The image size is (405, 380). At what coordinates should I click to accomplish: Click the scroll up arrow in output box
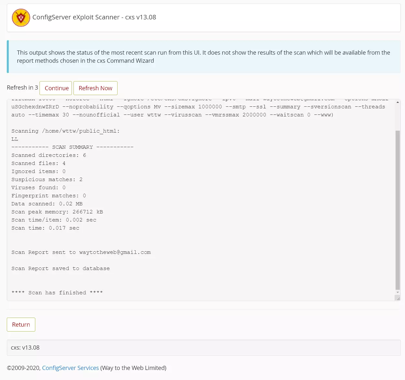coord(398,102)
